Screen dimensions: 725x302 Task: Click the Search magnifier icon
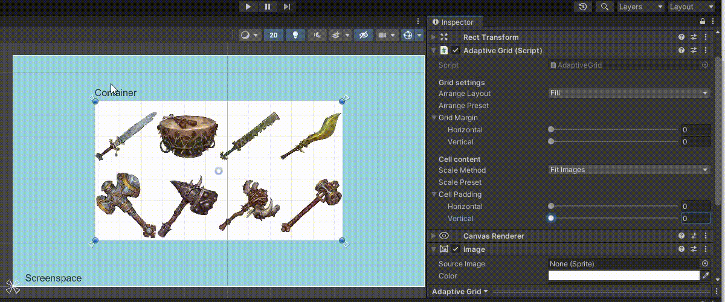(604, 7)
